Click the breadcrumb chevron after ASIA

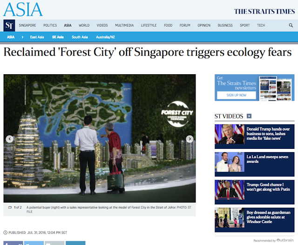22,37
